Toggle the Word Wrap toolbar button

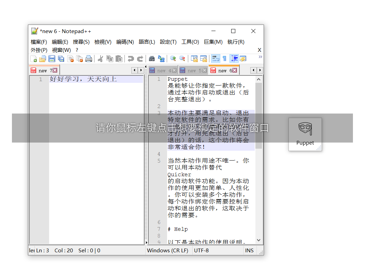tap(216, 59)
